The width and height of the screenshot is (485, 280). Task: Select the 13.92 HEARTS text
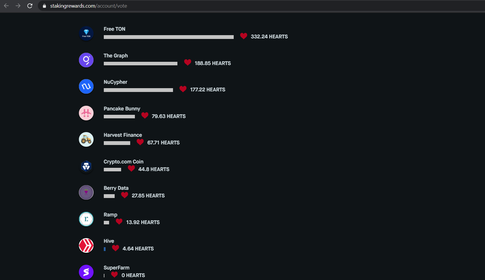coord(143,222)
